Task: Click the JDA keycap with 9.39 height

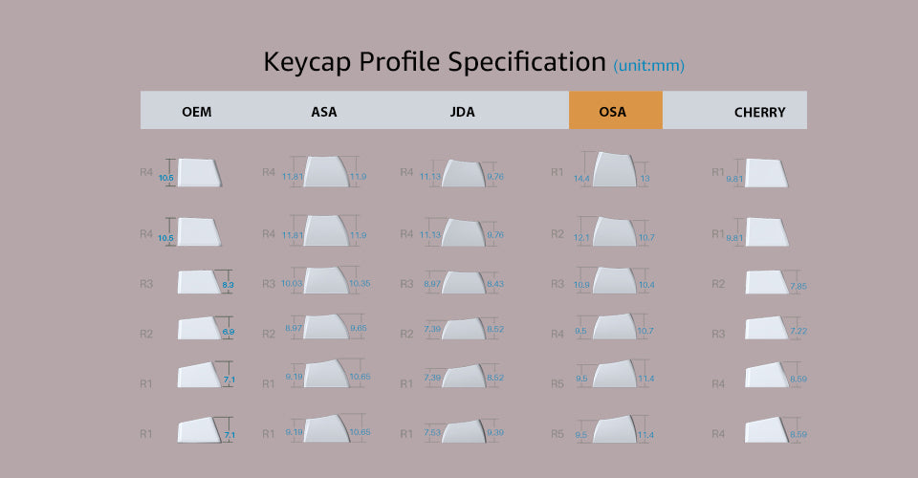Action: [463, 431]
